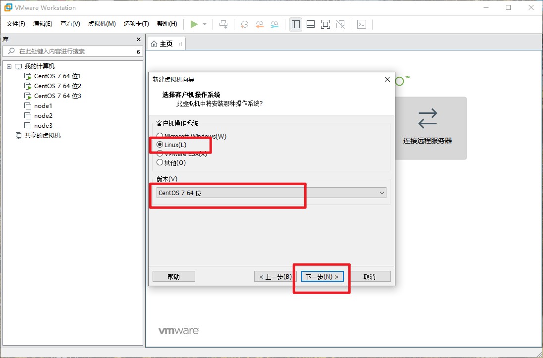Click the green power on play button
This screenshot has width=543, height=358.
pos(194,24)
